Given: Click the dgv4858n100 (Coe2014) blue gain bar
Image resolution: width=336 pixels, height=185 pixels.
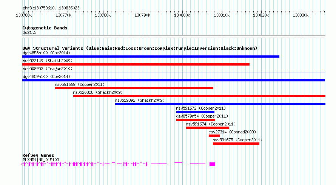Looking at the screenshot, I should coord(151,57).
